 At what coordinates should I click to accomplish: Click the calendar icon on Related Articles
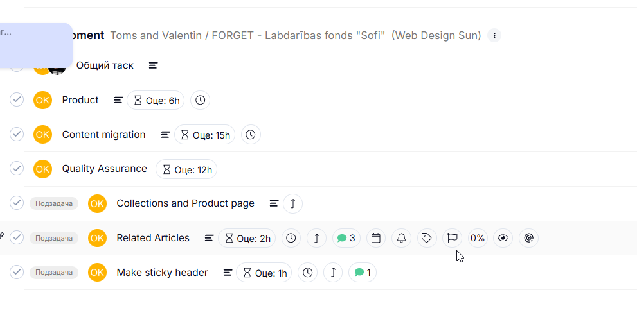[376, 238]
